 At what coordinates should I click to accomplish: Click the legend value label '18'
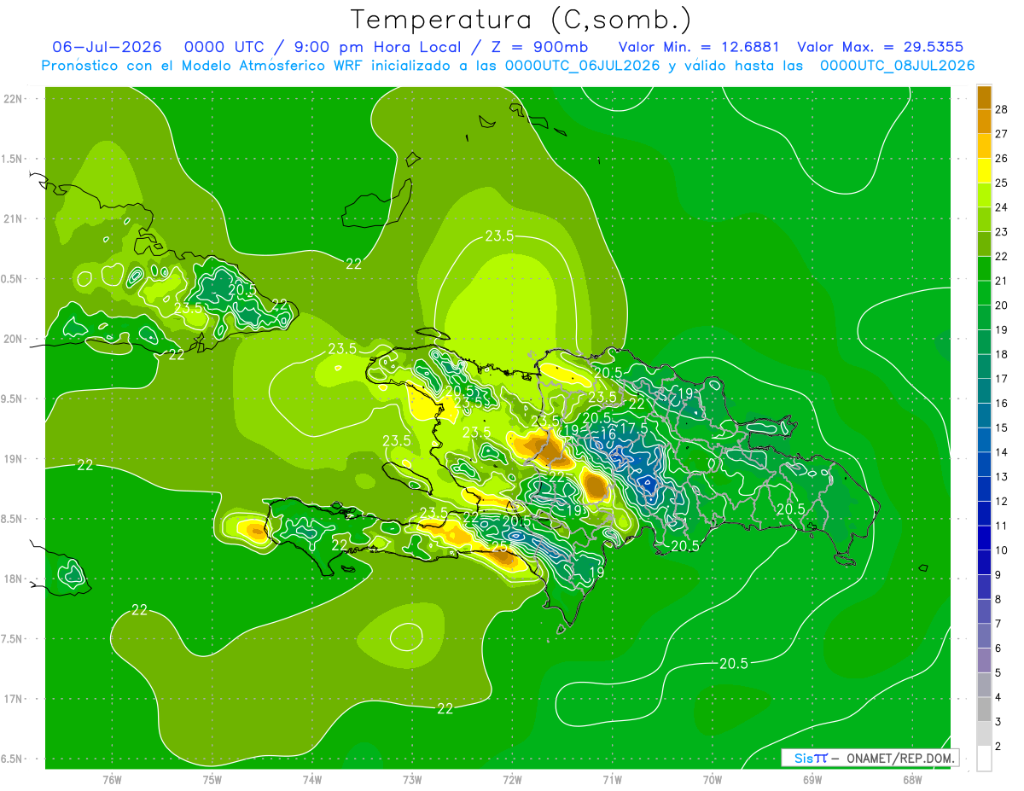click(x=1002, y=354)
